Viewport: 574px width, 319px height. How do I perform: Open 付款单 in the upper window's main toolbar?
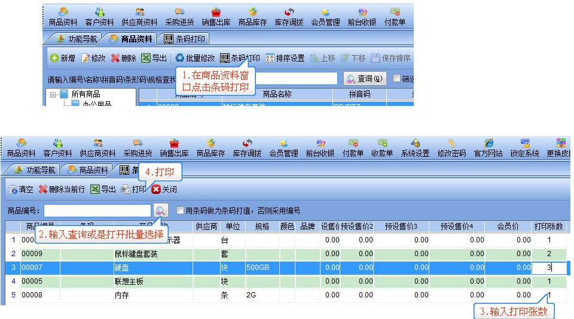[395, 17]
